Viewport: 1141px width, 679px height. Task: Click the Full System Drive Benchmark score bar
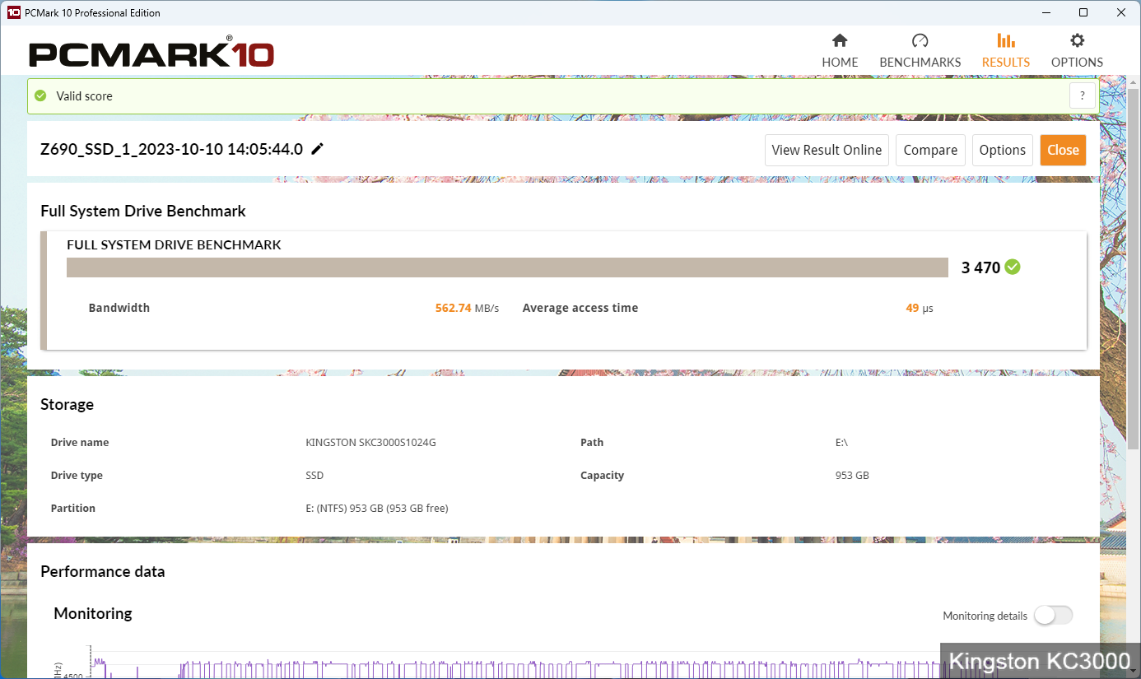pyautogui.click(x=507, y=267)
